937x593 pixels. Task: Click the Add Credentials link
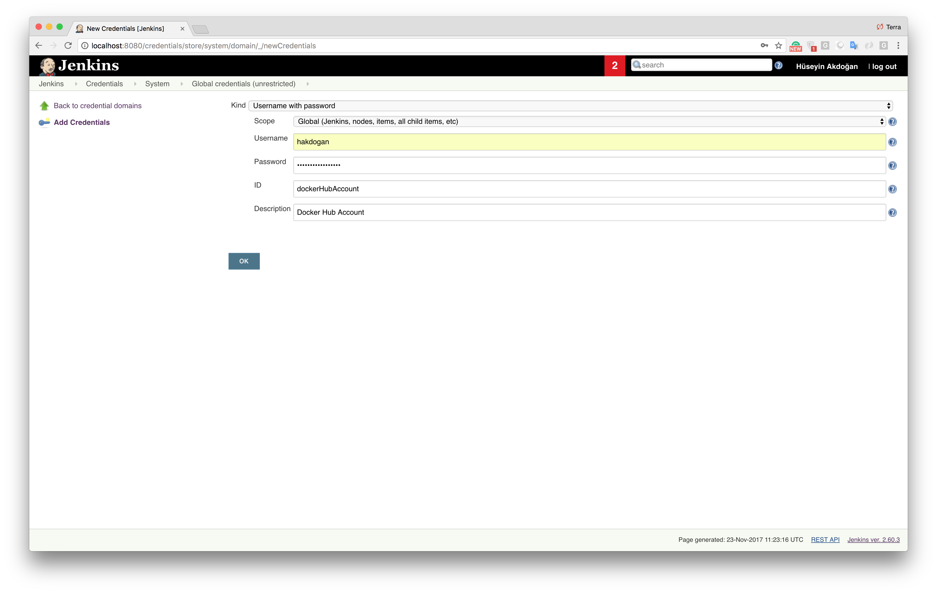tap(81, 122)
